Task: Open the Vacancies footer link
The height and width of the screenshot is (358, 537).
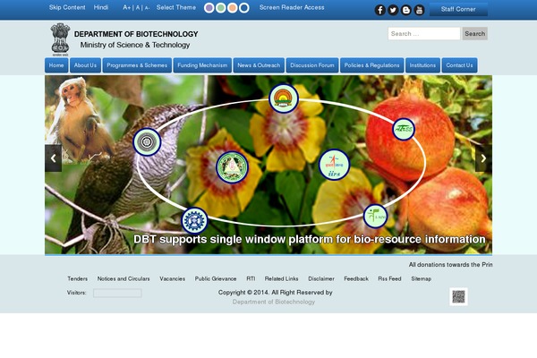Action: tap(172, 279)
